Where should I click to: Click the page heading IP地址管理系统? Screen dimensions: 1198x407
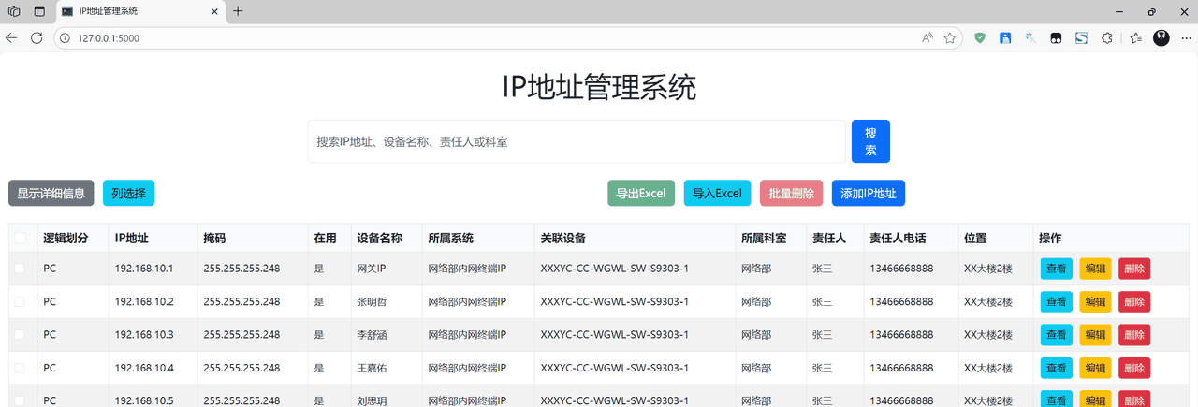point(599,87)
